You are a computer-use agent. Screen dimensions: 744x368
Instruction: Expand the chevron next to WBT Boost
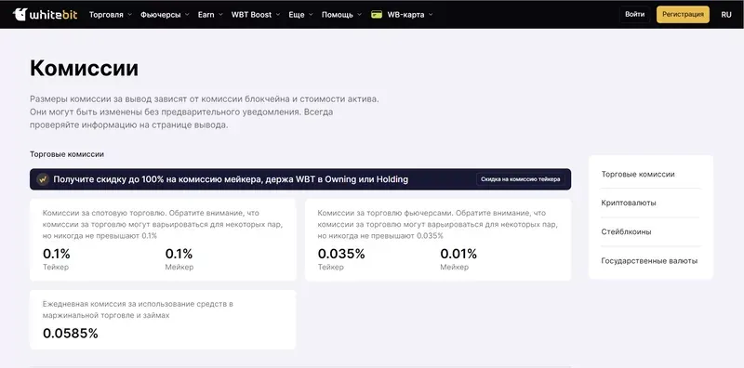(277, 15)
